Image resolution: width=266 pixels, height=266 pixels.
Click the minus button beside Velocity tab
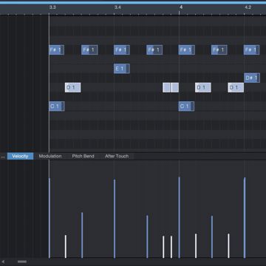pyautogui.click(x=3, y=157)
